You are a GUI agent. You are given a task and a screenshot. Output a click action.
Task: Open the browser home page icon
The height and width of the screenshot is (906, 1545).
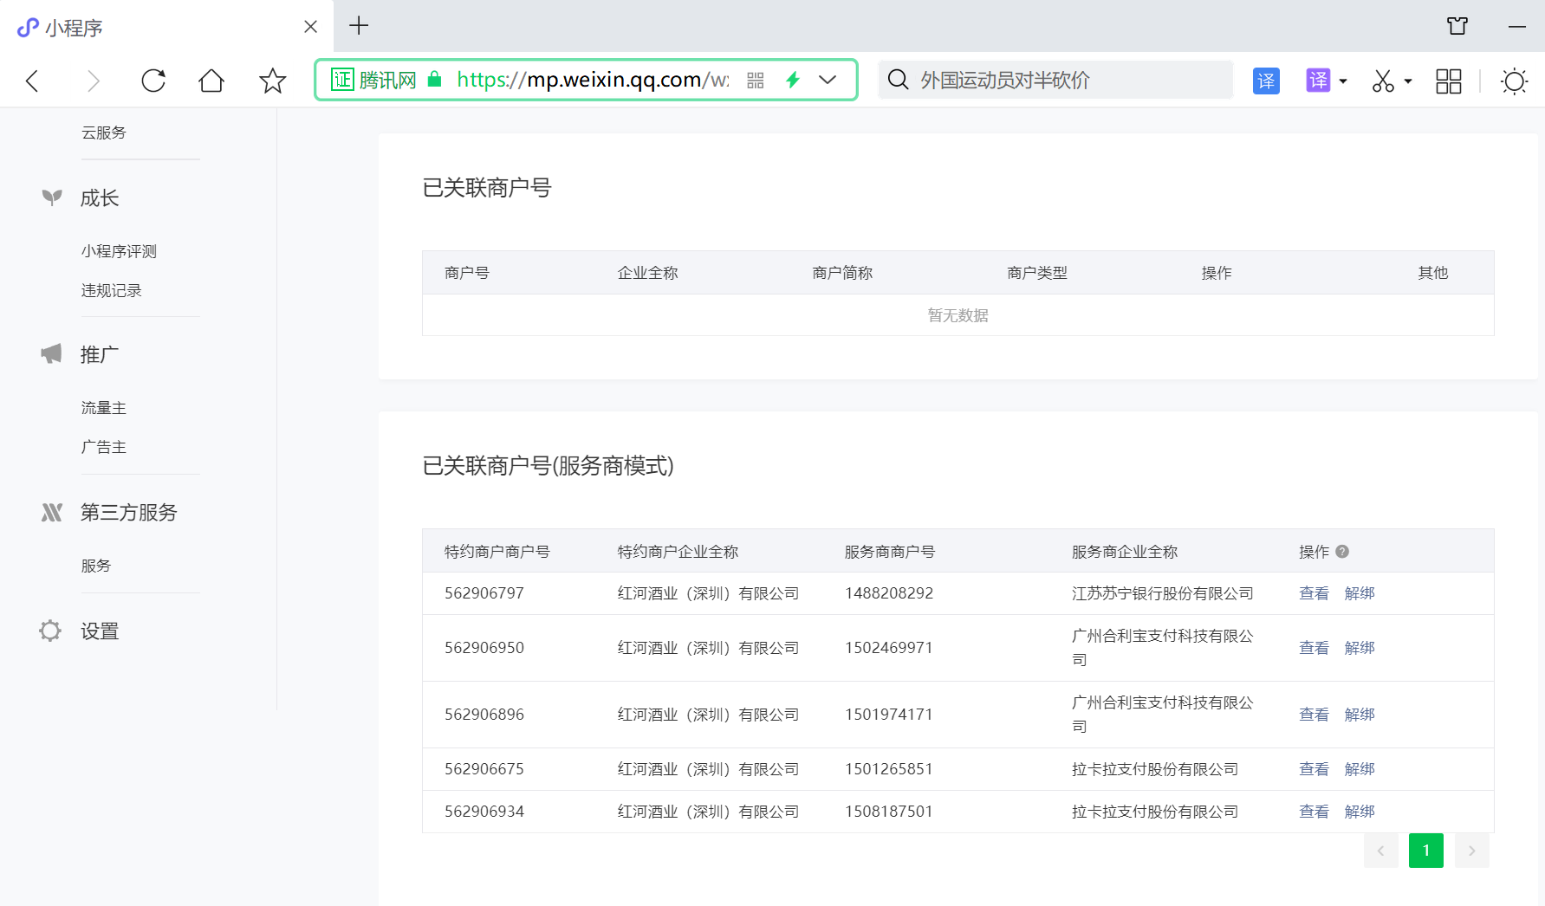coord(211,81)
